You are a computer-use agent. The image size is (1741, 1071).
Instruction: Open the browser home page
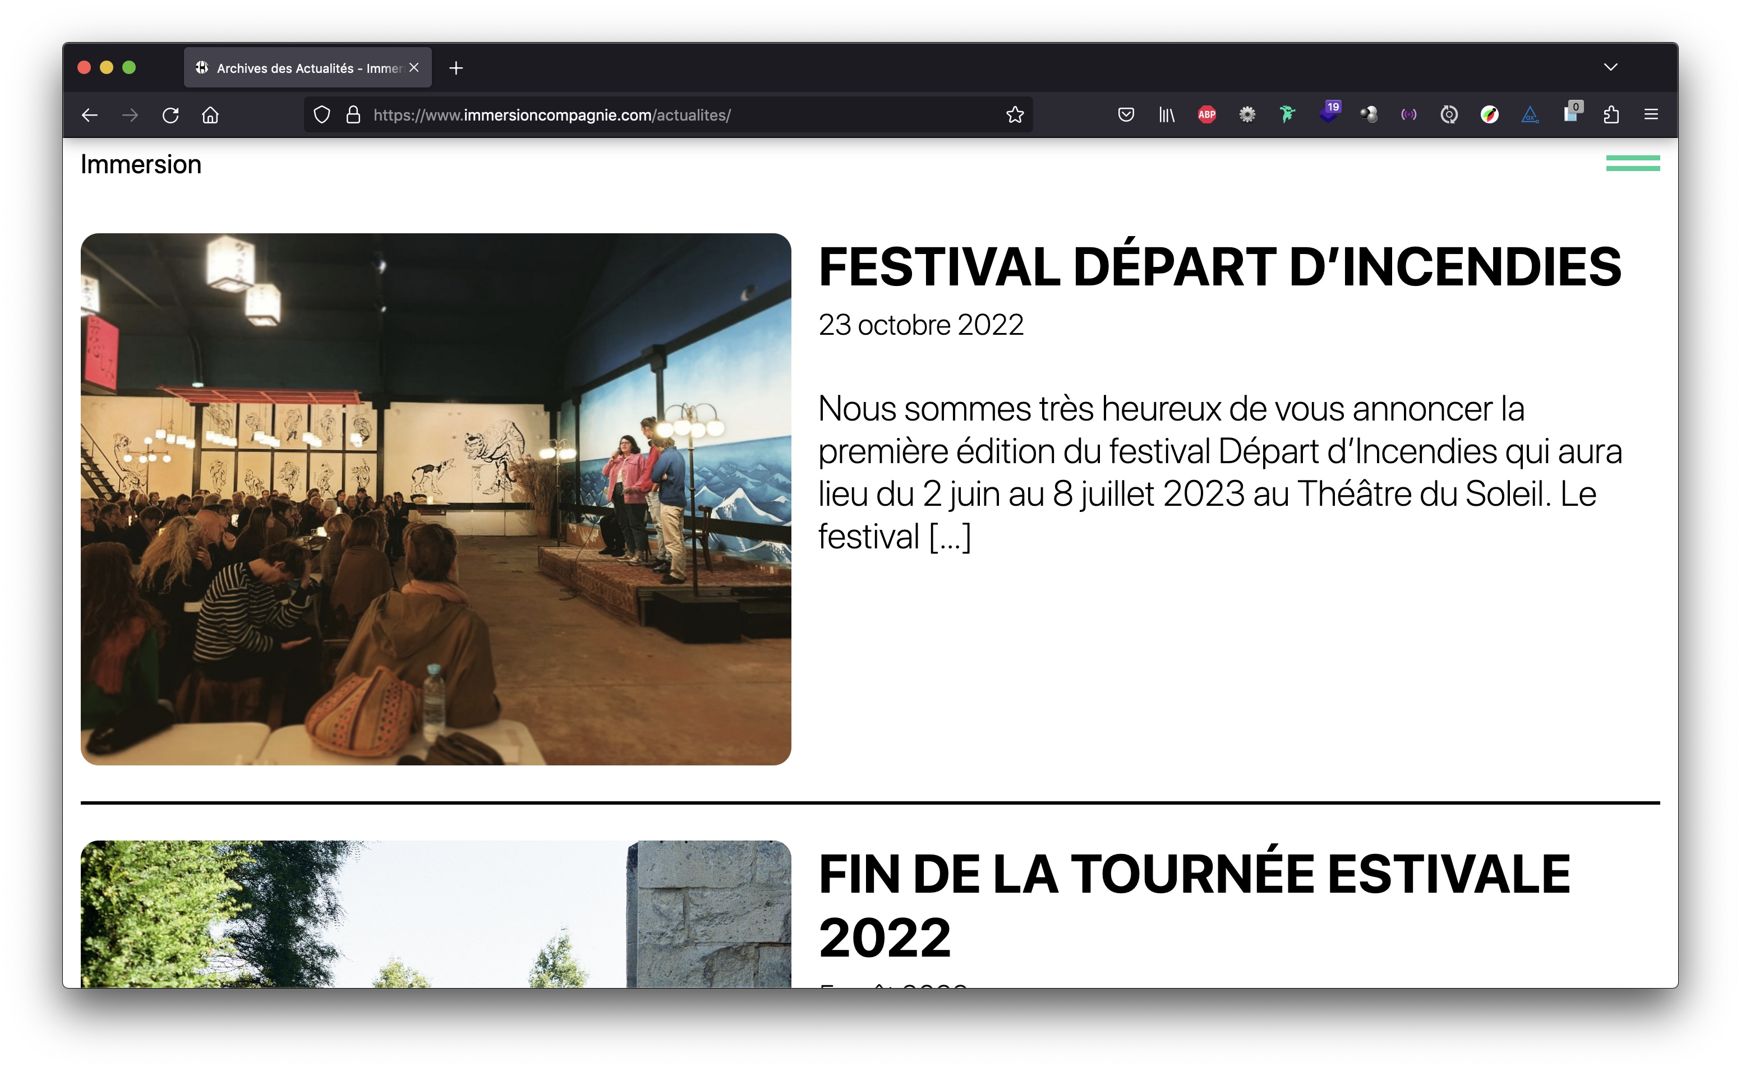click(x=210, y=115)
